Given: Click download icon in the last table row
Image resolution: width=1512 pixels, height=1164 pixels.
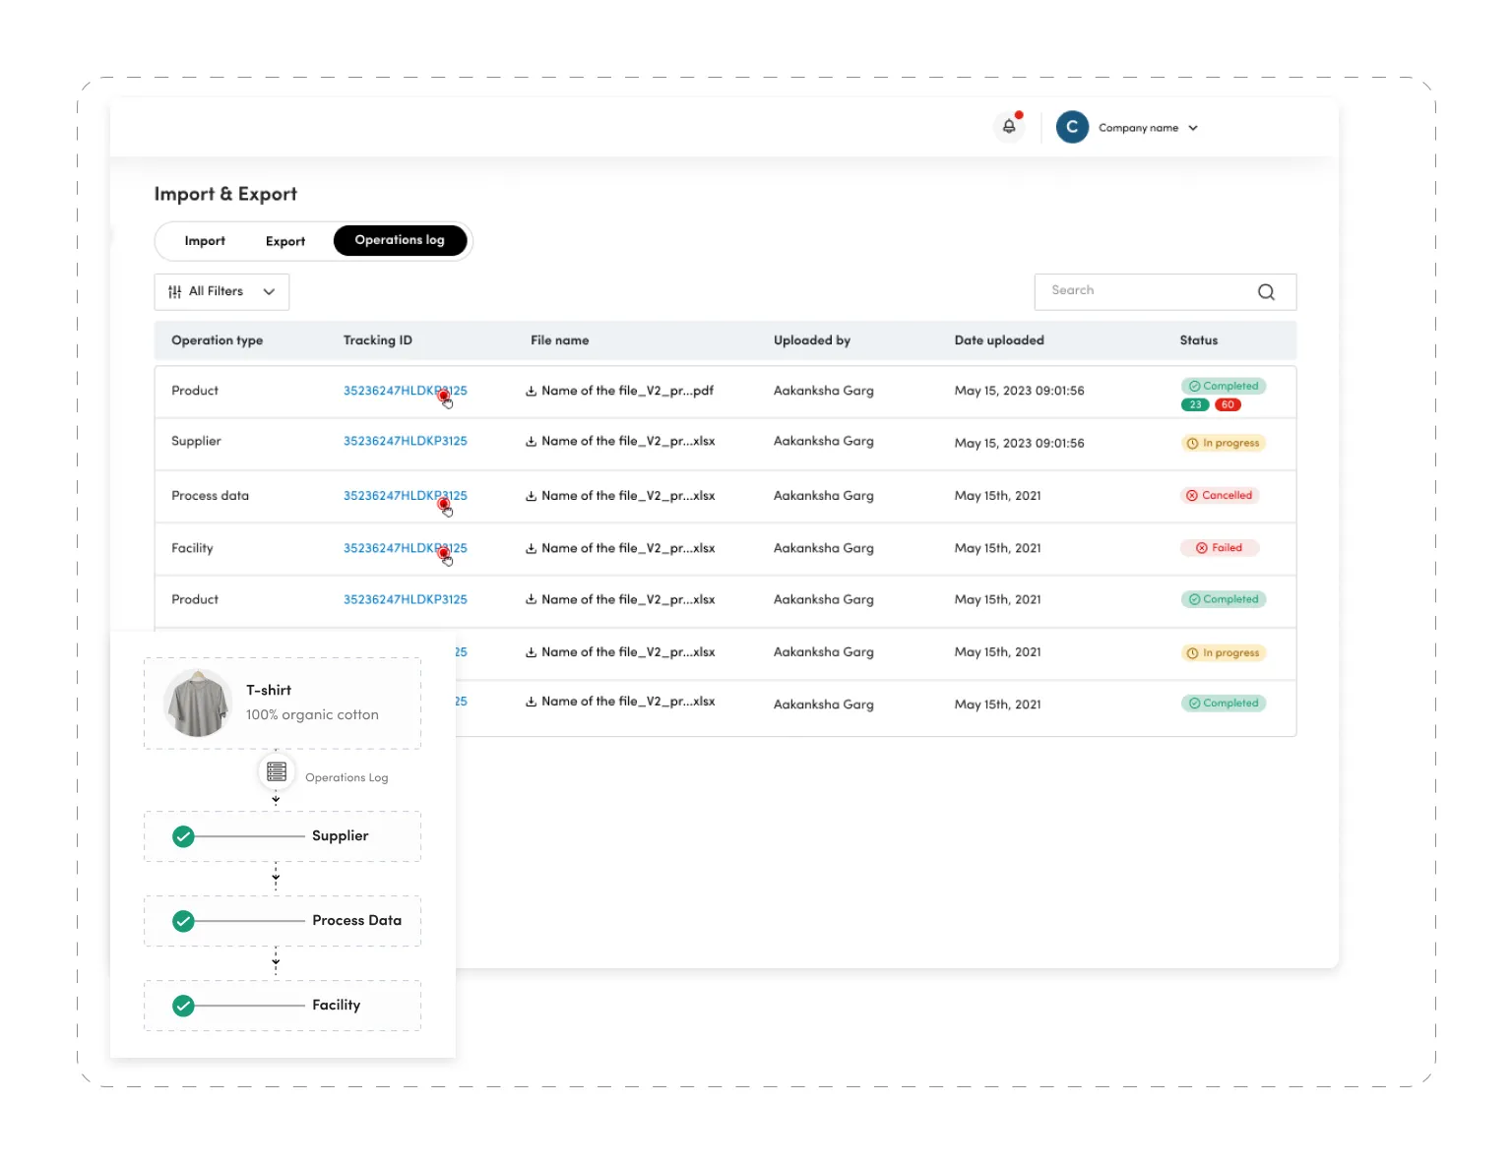Looking at the screenshot, I should tap(531, 702).
